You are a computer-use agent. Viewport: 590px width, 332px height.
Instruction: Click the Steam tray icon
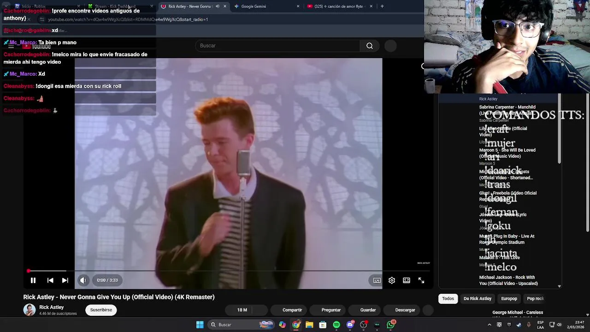[x=519, y=325]
